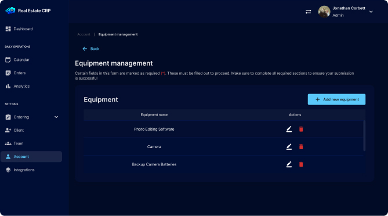This screenshot has height=216, width=388.
Task: Edit Photo Editing Software with pencil icon
Action: click(x=289, y=129)
